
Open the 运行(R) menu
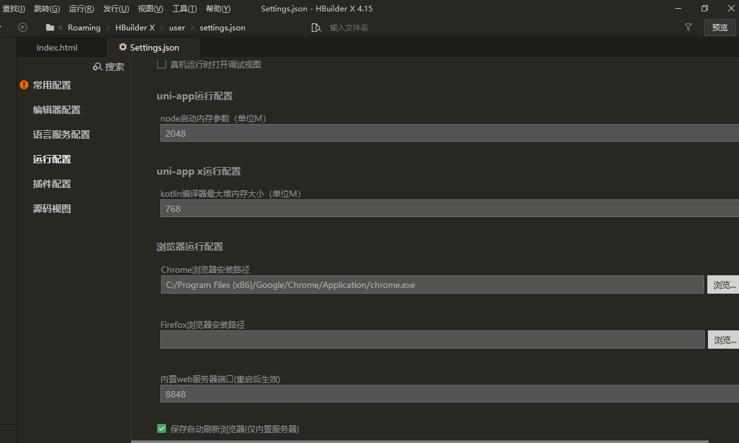pyautogui.click(x=82, y=8)
